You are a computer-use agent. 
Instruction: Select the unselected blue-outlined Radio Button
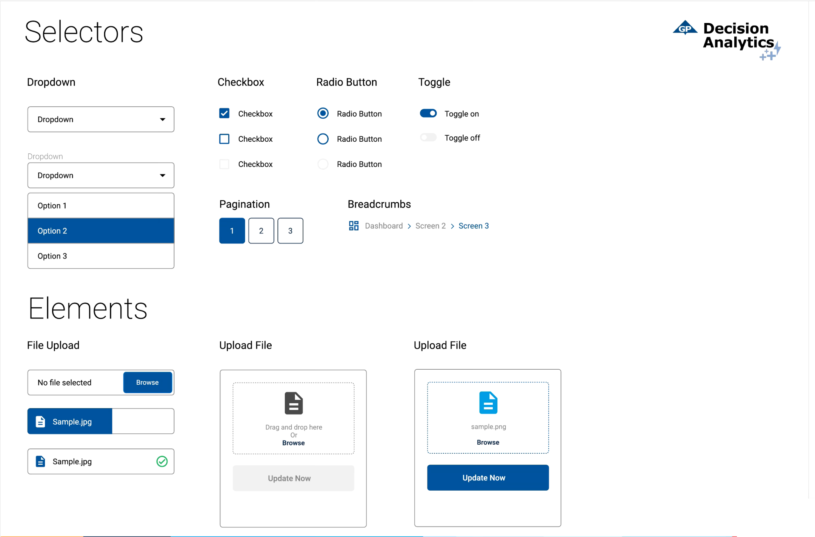(x=323, y=139)
